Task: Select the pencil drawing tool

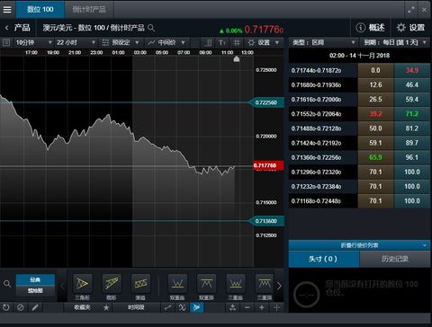Action: [35, 307]
